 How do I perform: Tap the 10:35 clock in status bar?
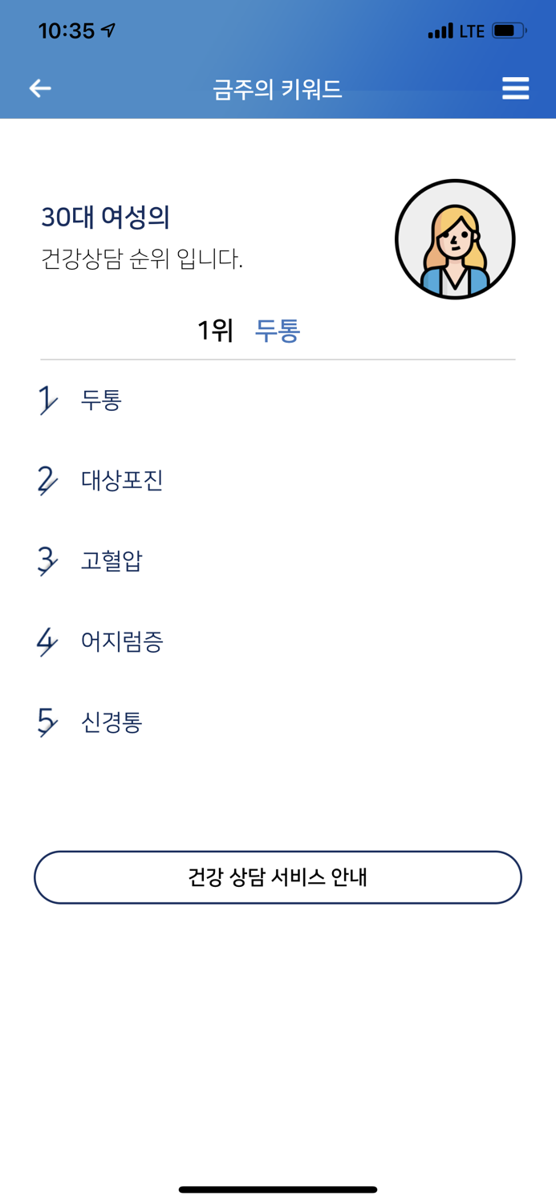66,29
